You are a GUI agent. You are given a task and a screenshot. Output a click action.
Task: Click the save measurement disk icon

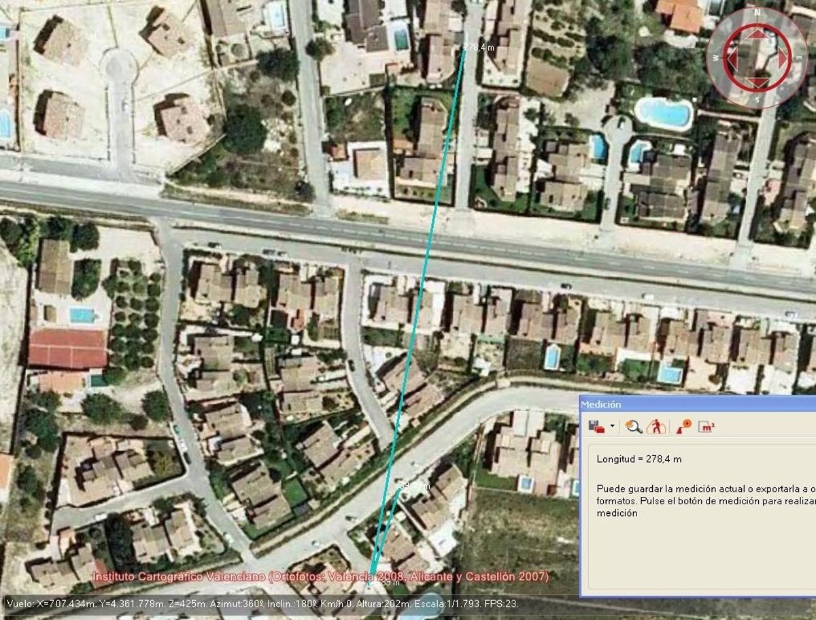click(596, 427)
